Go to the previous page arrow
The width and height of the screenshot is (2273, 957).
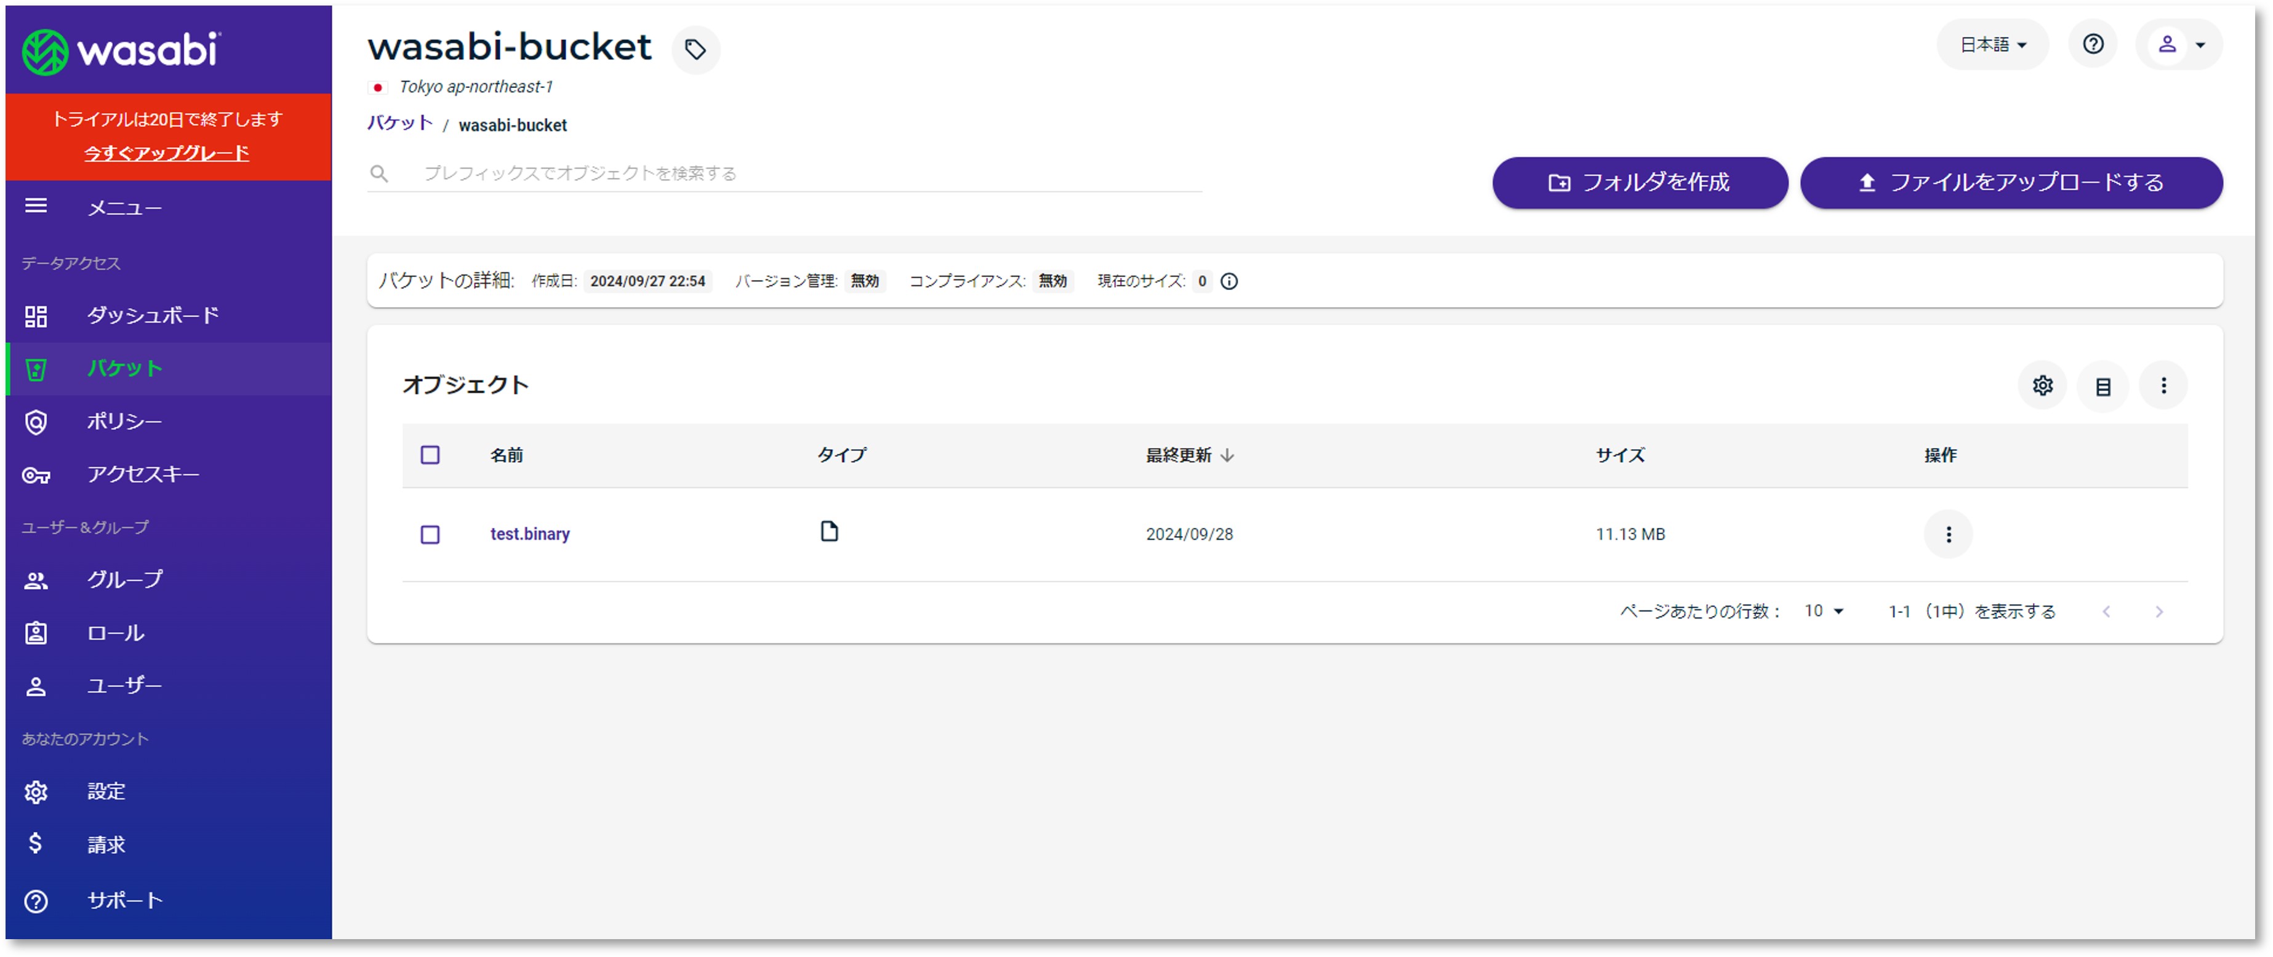[x=2106, y=612]
